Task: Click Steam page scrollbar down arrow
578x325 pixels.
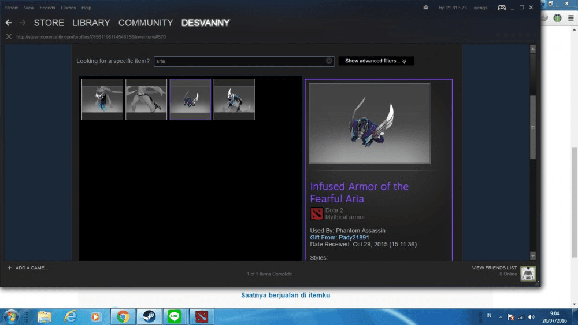Action: tap(533, 256)
